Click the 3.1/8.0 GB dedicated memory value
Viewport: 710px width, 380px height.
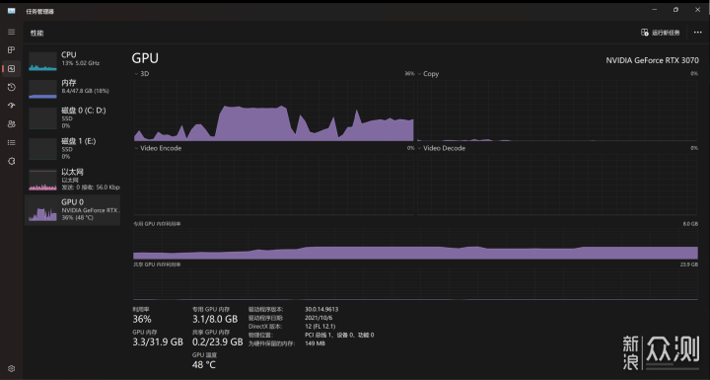pyautogui.click(x=215, y=319)
